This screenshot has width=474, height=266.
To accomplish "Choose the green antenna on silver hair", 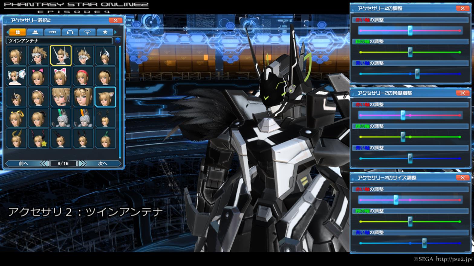I will pyautogui.click(x=61, y=118).
